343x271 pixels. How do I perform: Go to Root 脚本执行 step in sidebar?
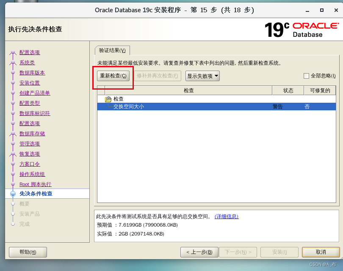click(x=36, y=184)
